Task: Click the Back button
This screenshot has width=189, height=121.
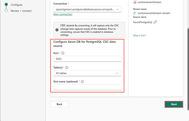Action: click(x=59, y=104)
